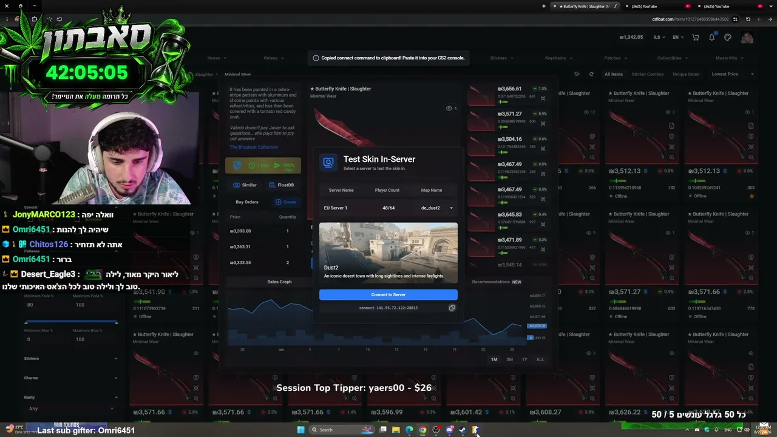This screenshot has height=437, width=777.
Task: Open the shopping cart
Action: point(696,38)
